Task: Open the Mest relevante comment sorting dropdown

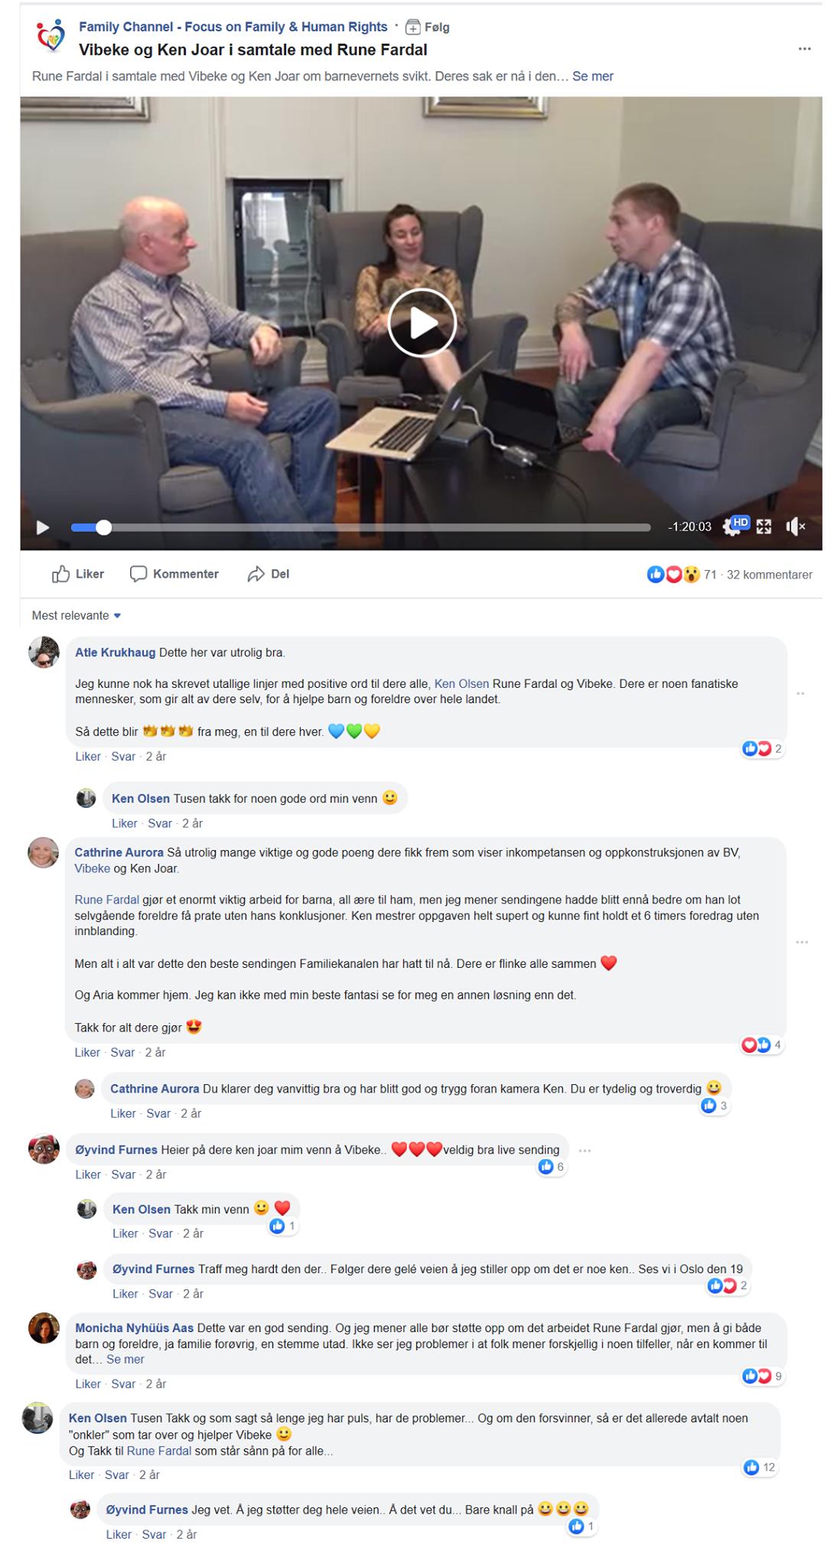Action: (77, 615)
